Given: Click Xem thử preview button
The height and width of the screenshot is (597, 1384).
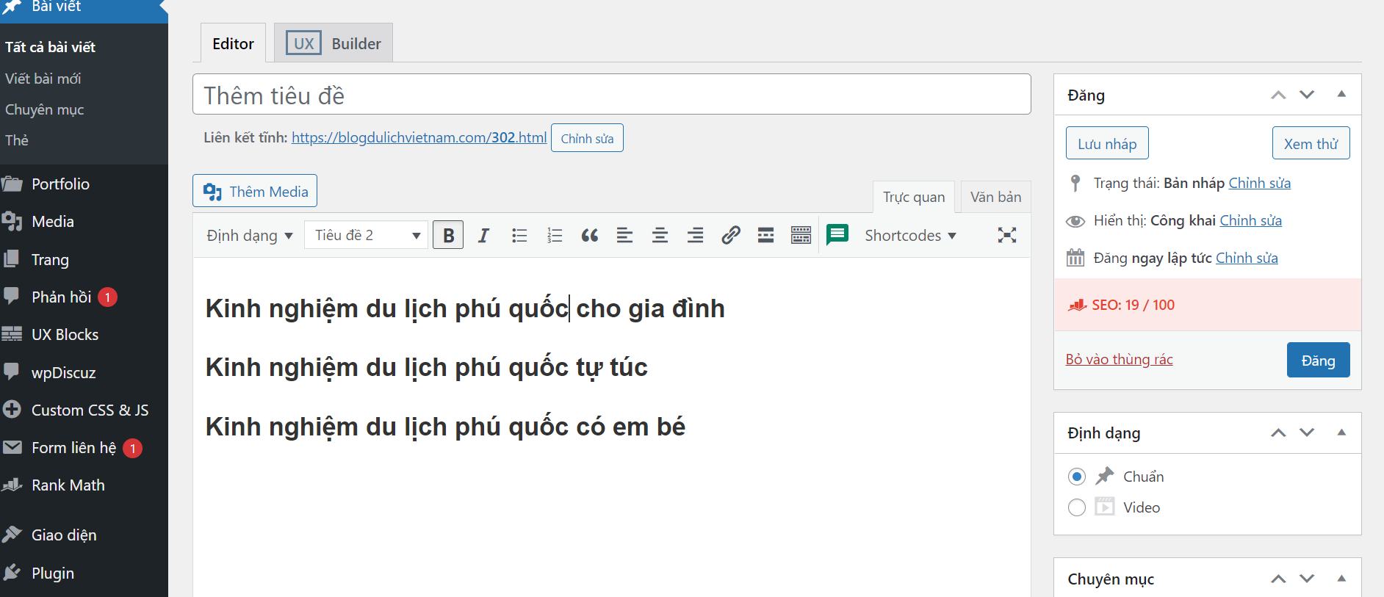Looking at the screenshot, I should tap(1311, 143).
